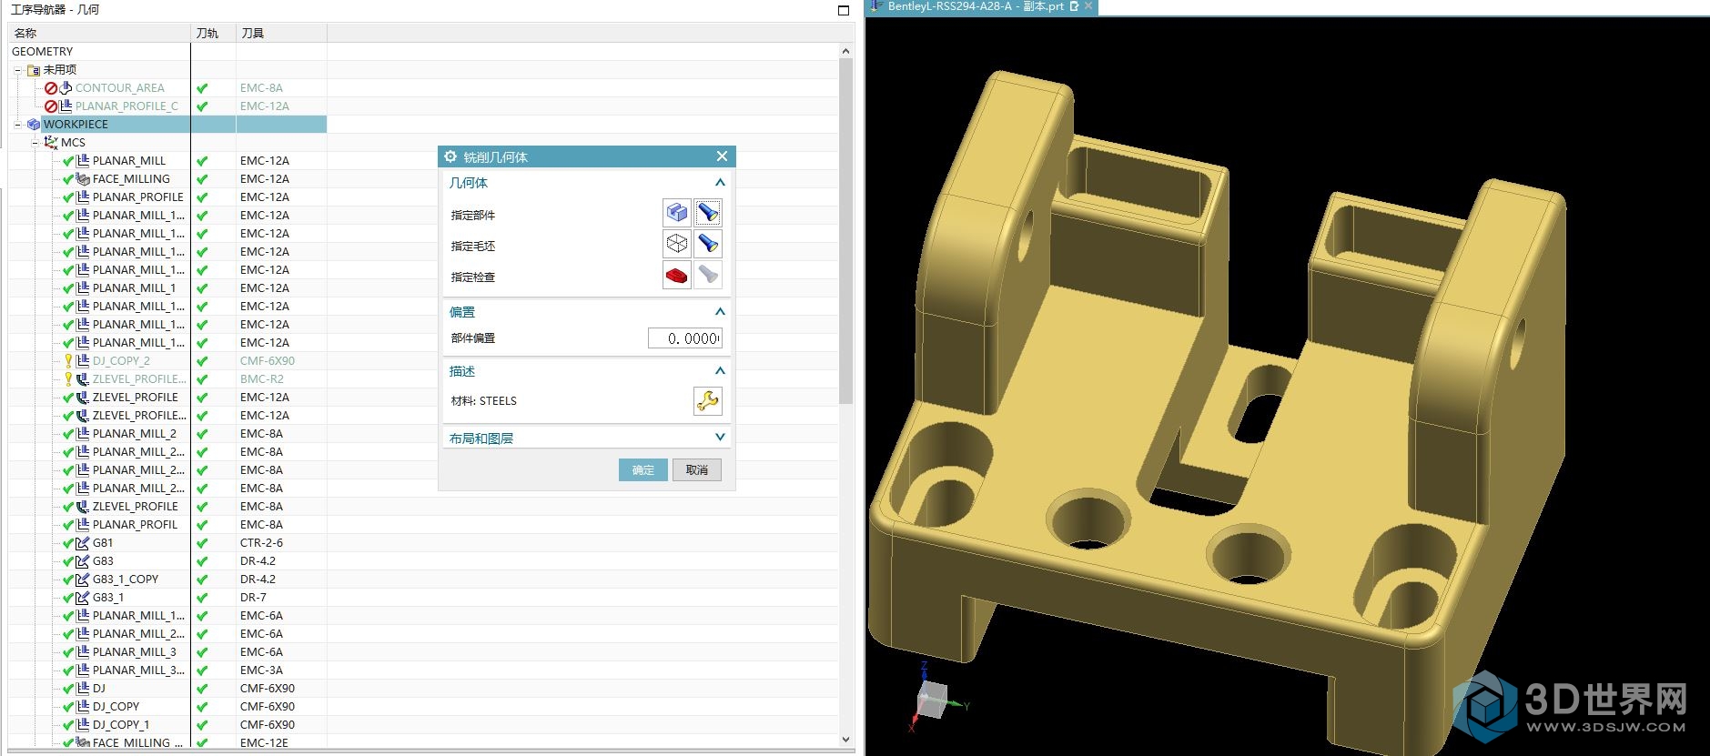Select the PLANAR_PROFILE operation row
This screenshot has height=756, width=1710.
point(423,197)
